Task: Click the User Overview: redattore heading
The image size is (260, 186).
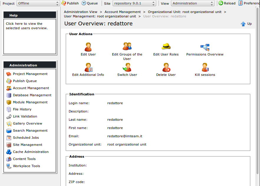Action: click(98, 24)
